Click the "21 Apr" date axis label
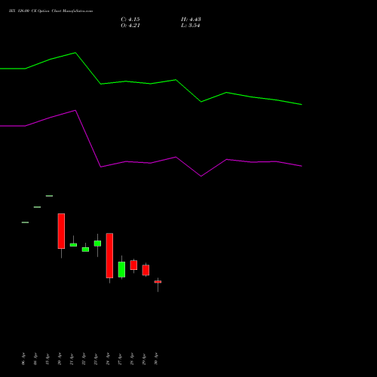This screenshot has width=377, height=377. click(72, 359)
